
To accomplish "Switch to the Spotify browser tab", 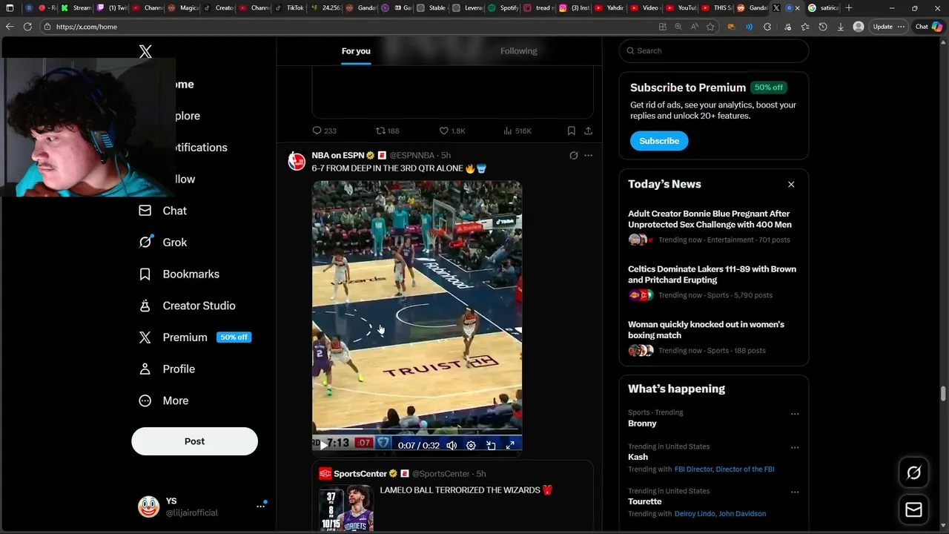I will pyautogui.click(x=503, y=7).
